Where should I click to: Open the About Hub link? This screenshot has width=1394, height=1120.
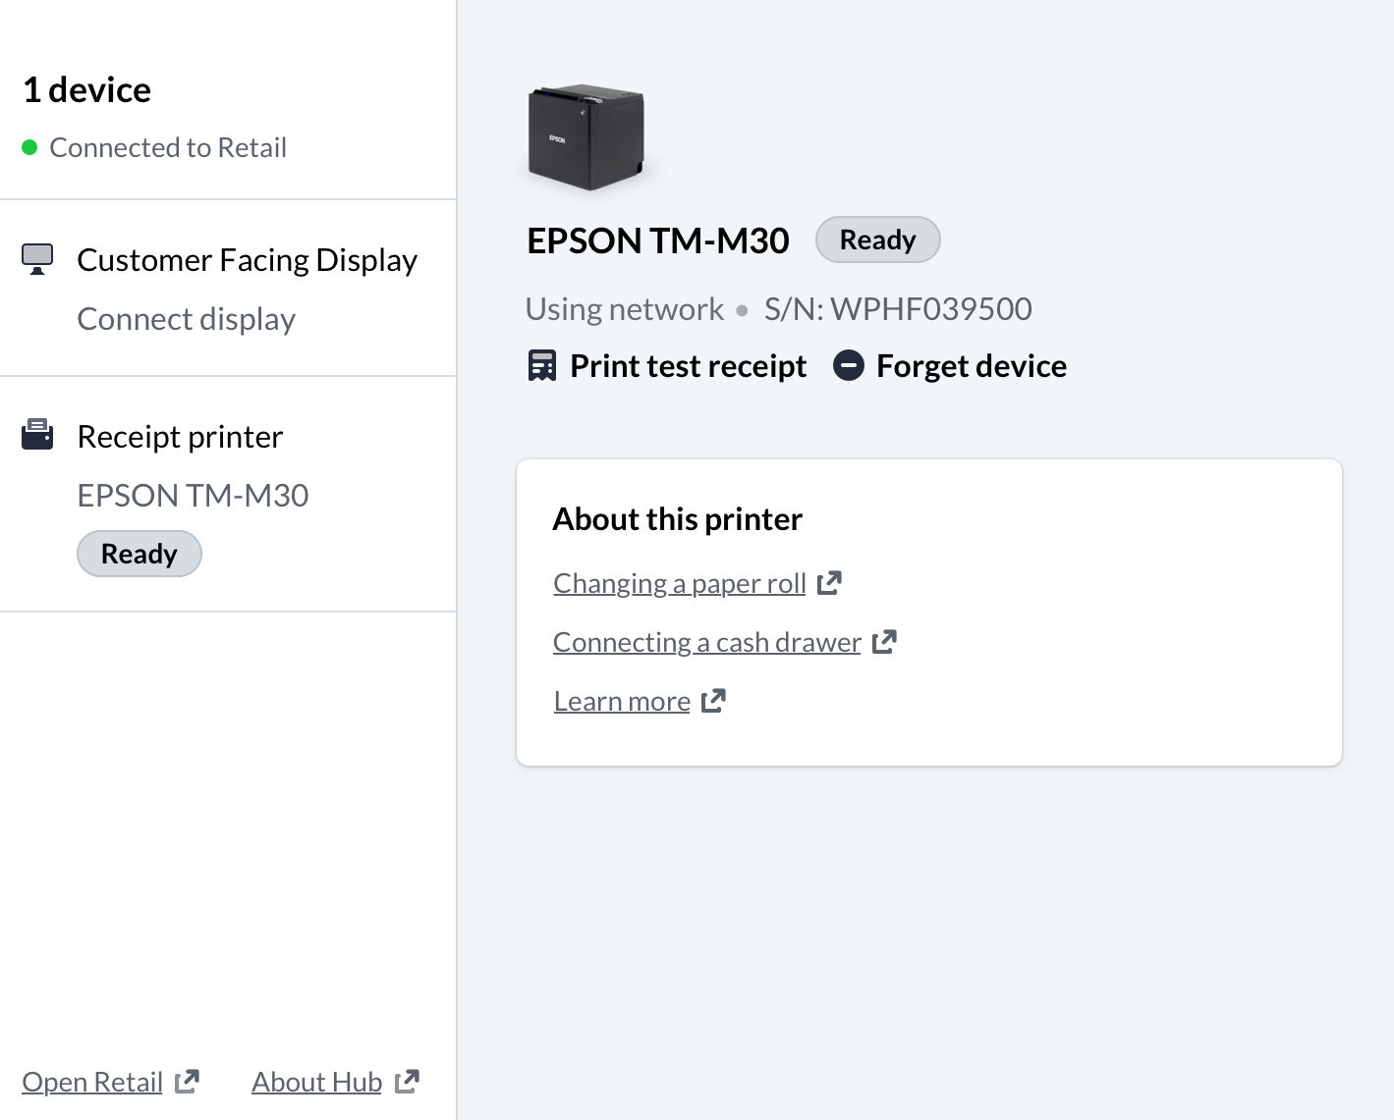pyautogui.click(x=316, y=1083)
